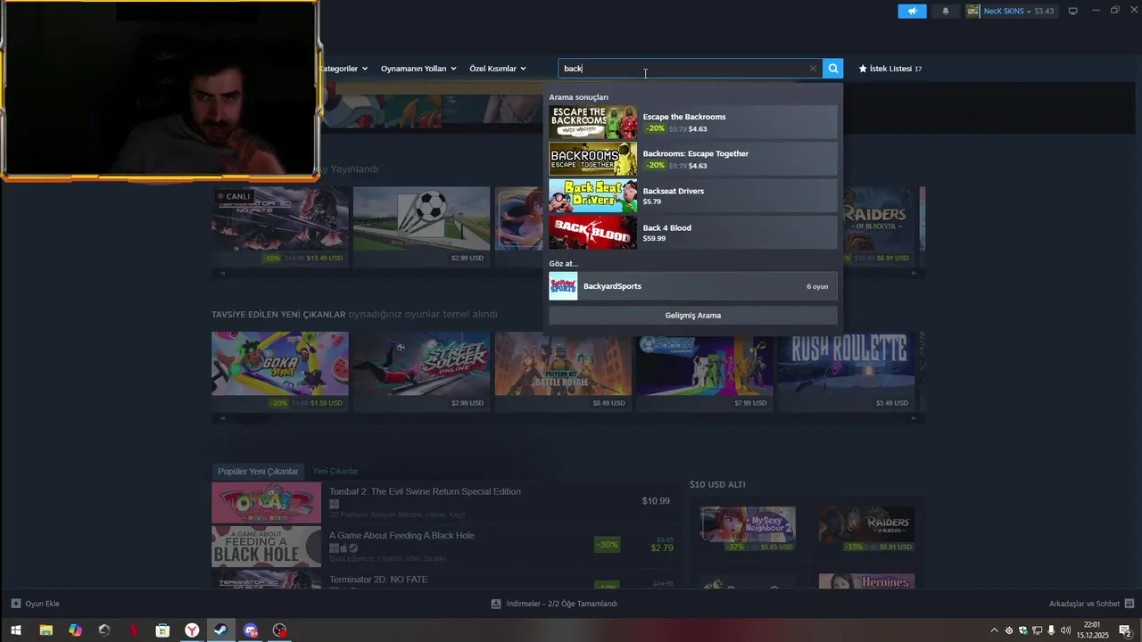1142x642 pixels.
Task: Open Microsoft Store from taskbar
Action: (162, 630)
